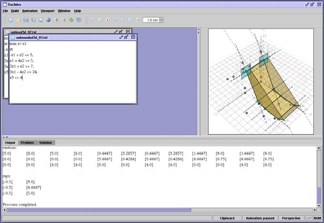Click the document icon in unbounded3d_01.txt title

(13, 38)
